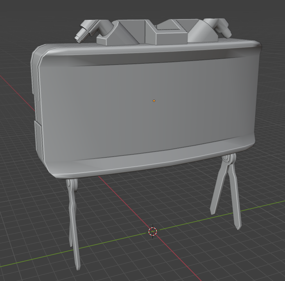This screenshot has width=285, height=281.
Task: Select the central sight block on top
Action: [166, 32]
